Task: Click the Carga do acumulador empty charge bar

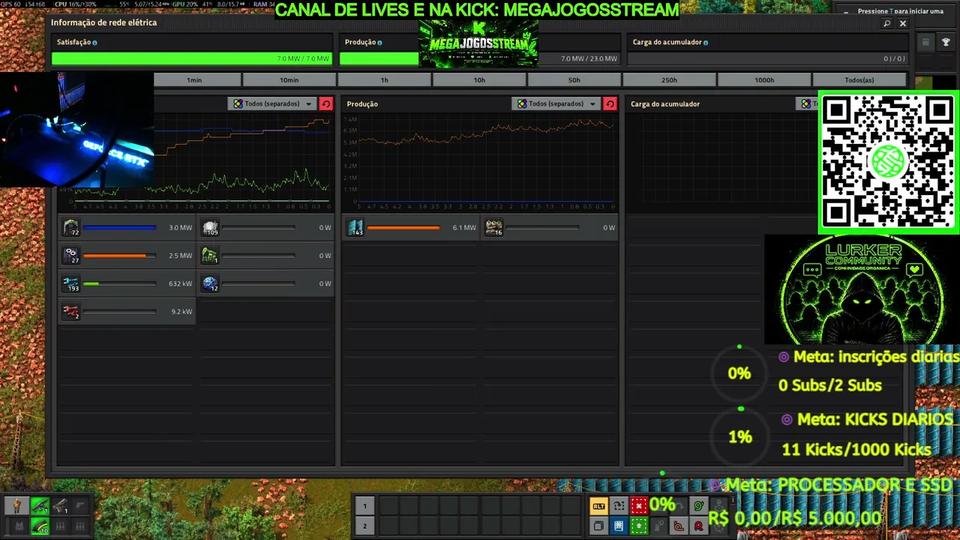Action: (x=767, y=58)
